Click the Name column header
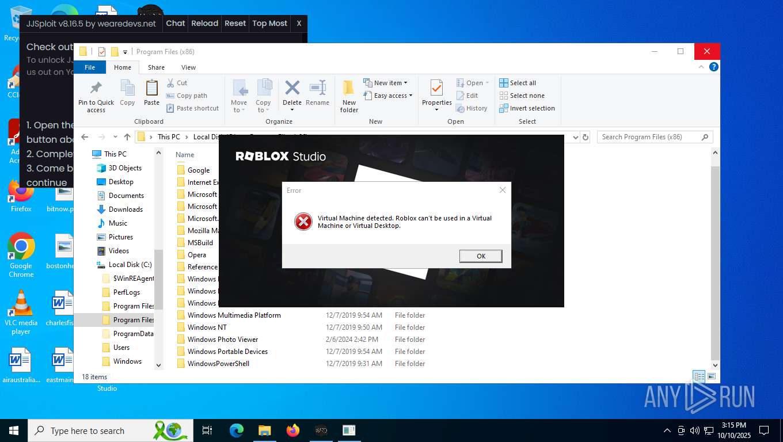The width and height of the screenshot is (783, 442). tap(185, 155)
